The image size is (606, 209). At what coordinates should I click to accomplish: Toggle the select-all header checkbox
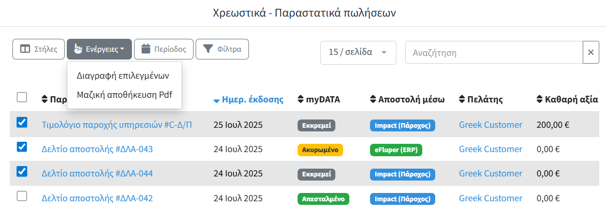pyautogui.click(x=22, y=97)
